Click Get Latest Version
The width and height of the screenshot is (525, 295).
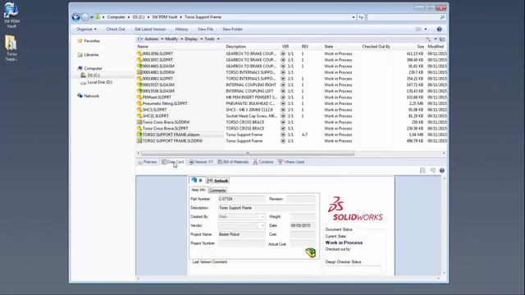click(150, 29)
